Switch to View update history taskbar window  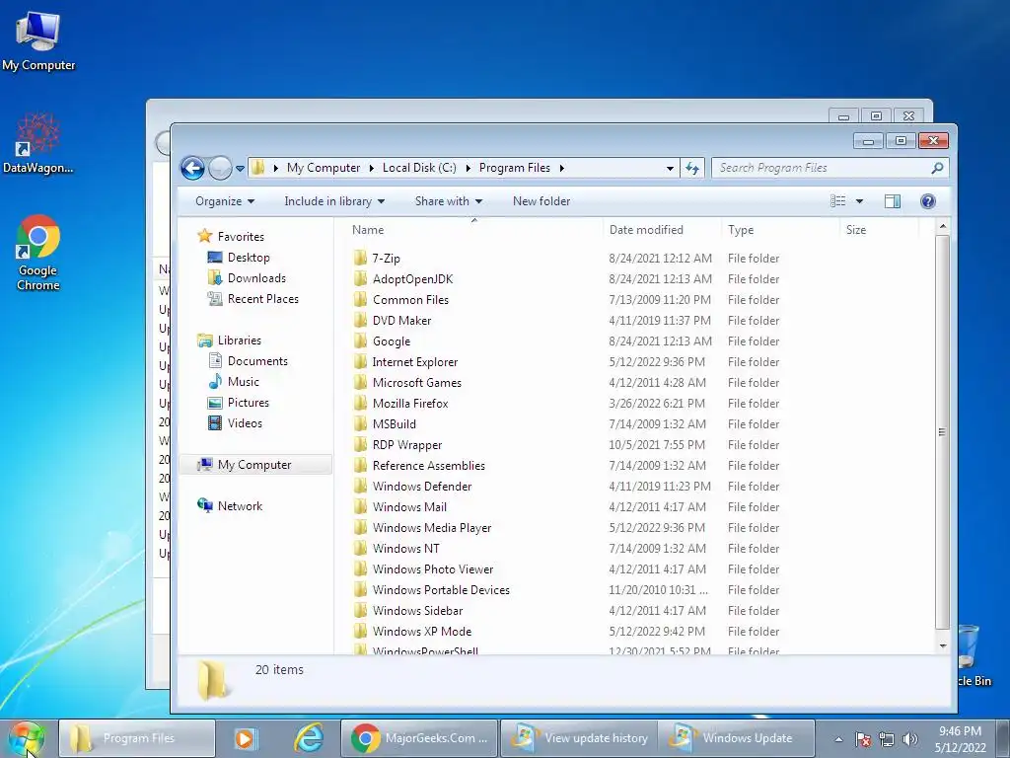[x=580, y=738]
